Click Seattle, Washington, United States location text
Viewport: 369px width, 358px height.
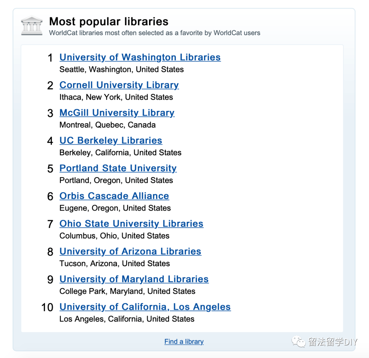click(x=121, y=69)
